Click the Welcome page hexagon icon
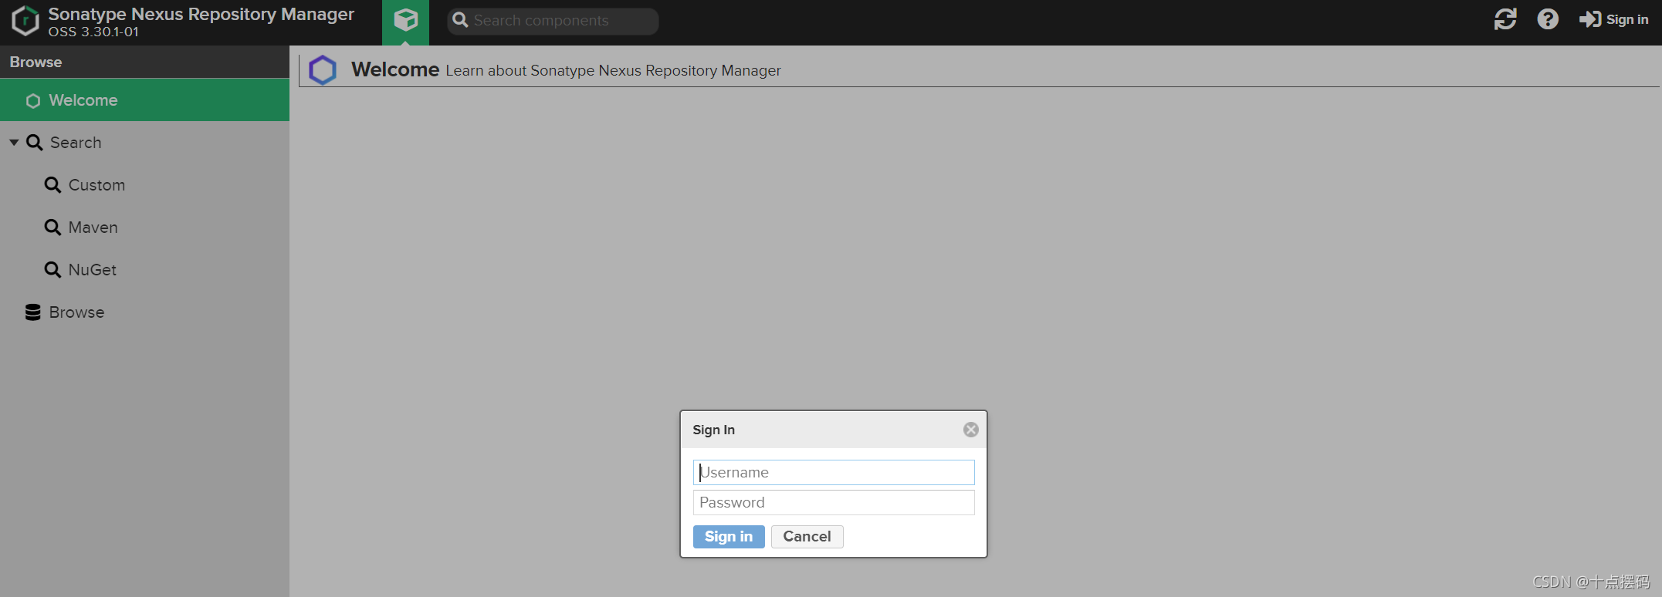The width and height of the screenshot is (1662, 597). (323, 70)
